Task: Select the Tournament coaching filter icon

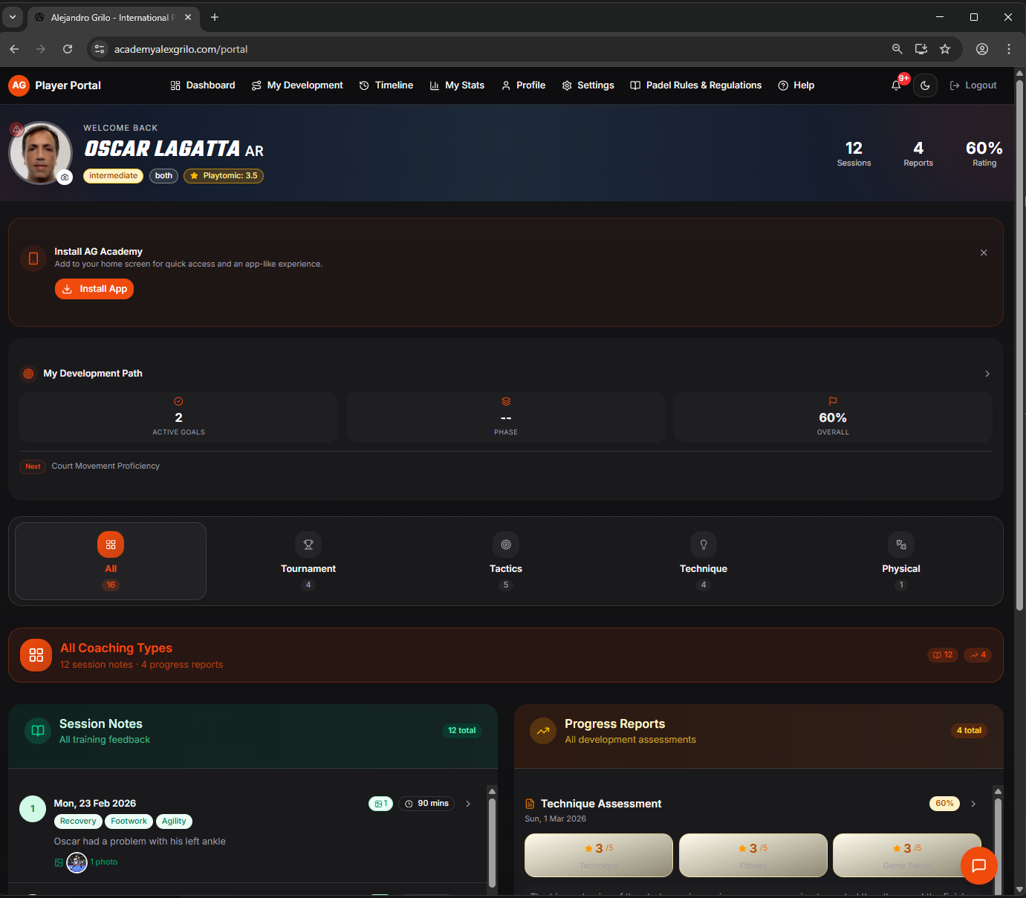Action: (x=308, y=544)
